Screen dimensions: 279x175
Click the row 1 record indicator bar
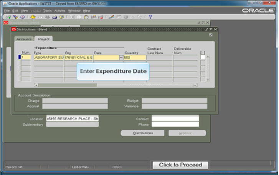click(20, 57)
